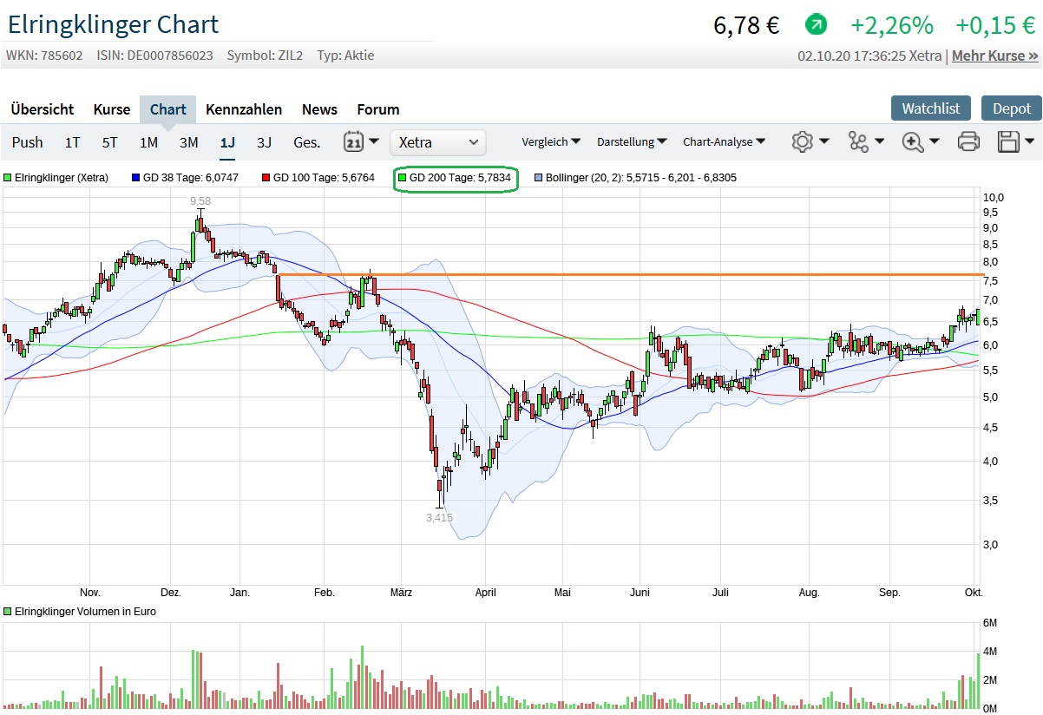Expand the Vergleich dropdown menu
The width and height of the screenshot is (1043, 715).
(551, 141)
